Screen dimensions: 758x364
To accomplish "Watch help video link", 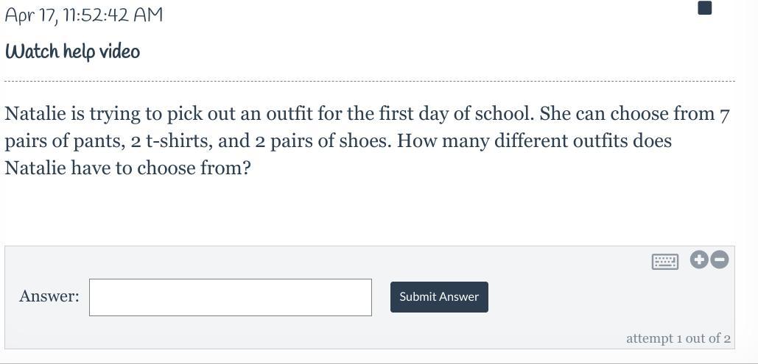I will pyautogui.click(x=72, y=51).
